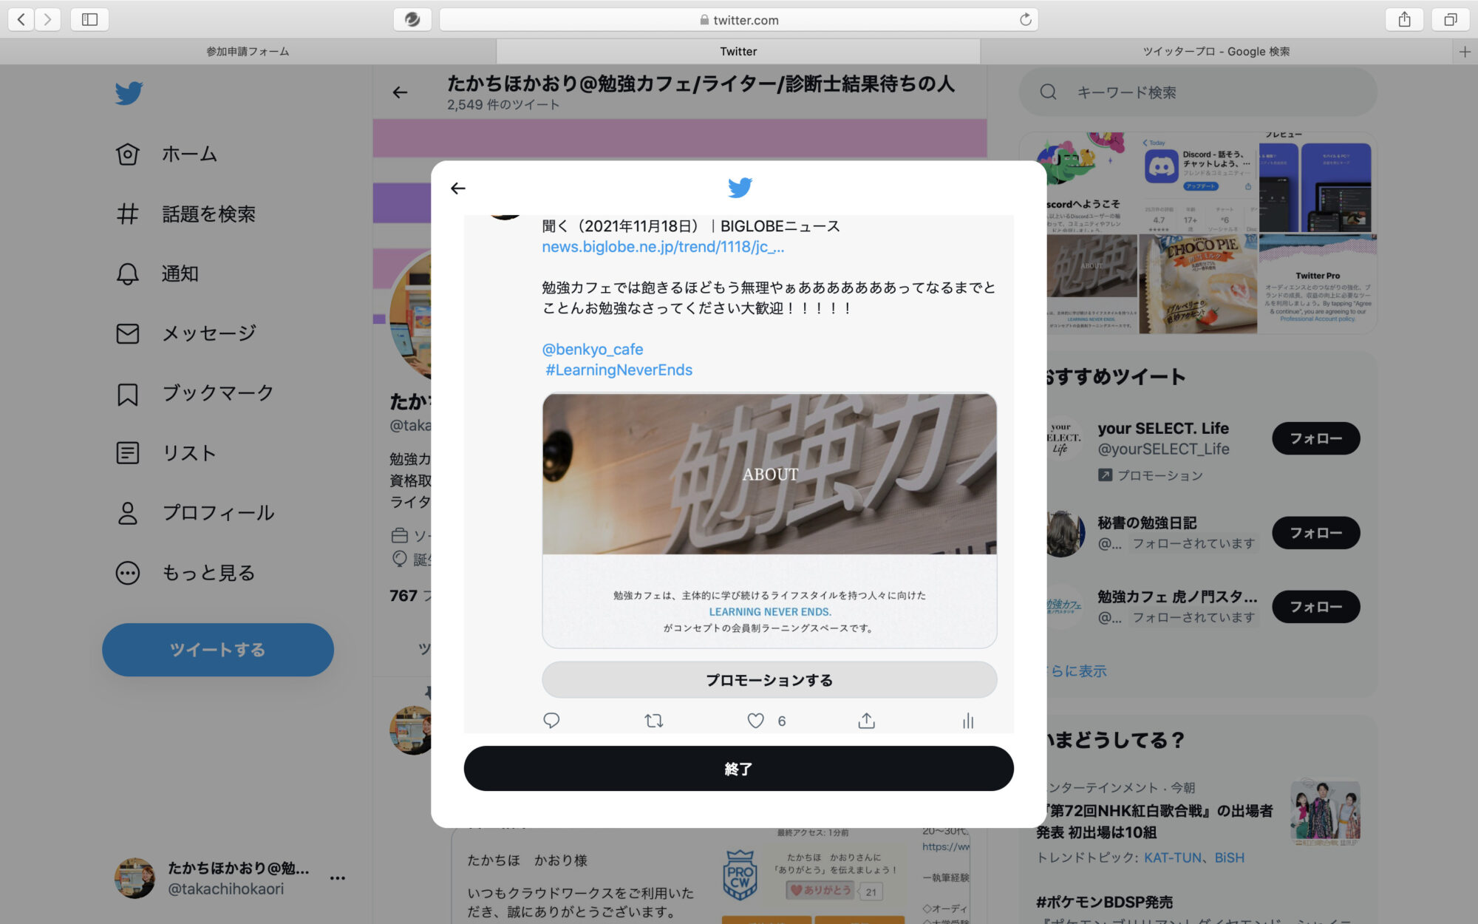Open the CHOCO PIE image thumbnail
Screen dimensions: 1478x924
(1198, 284)
